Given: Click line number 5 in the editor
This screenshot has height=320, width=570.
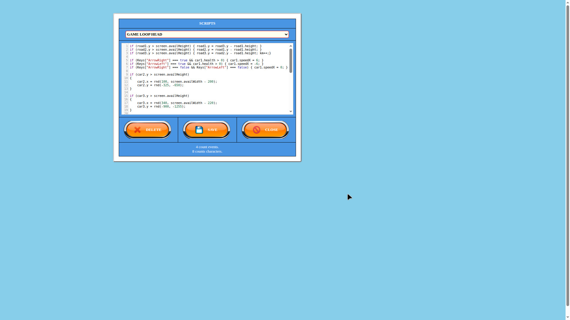Looking at the screenshot, I should pyautogui.click(x=127, y=60).
